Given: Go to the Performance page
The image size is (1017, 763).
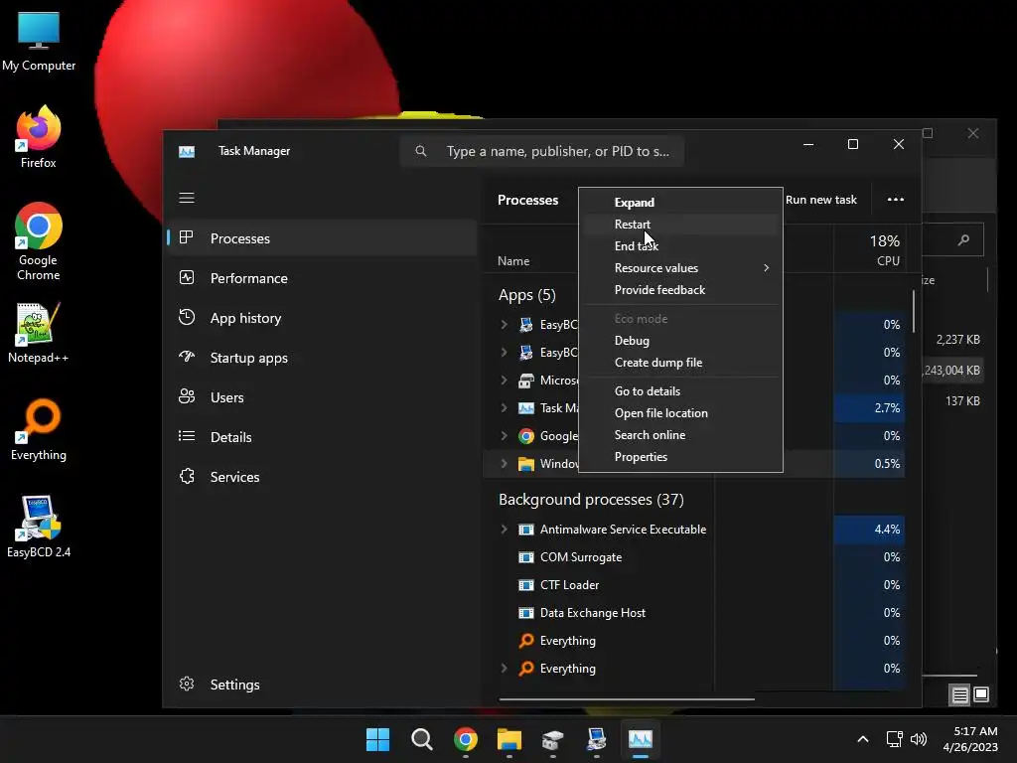Looking at the screenshot, I should 323,278.
